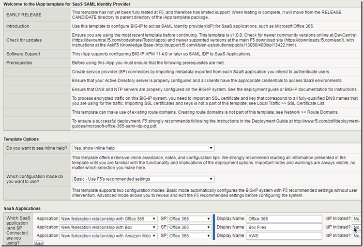Open Application dropdown for Office 365 federation
Screen dimensions: 363x247
108,219
